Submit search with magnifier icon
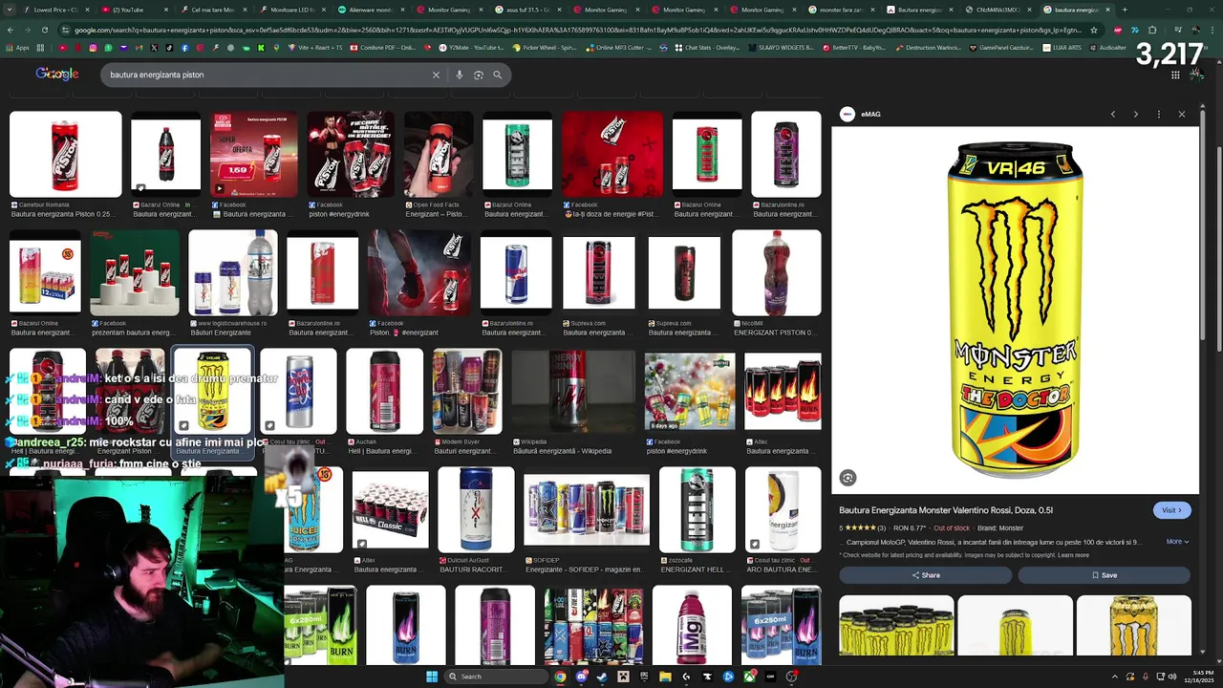The width and height of the screenshot is (1223, 688). point(497,75)
